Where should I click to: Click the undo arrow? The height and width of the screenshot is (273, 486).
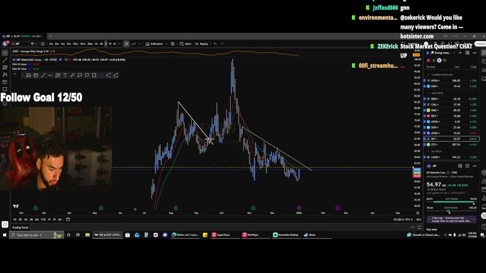point(215,44)
